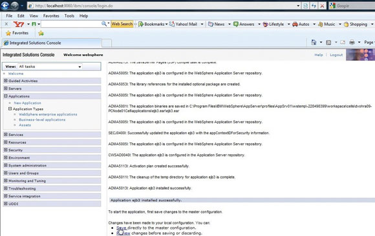Expand the Monitoring and Tuning section
The height and width of the screenshot is (236, 375).
tap(6, 181)
